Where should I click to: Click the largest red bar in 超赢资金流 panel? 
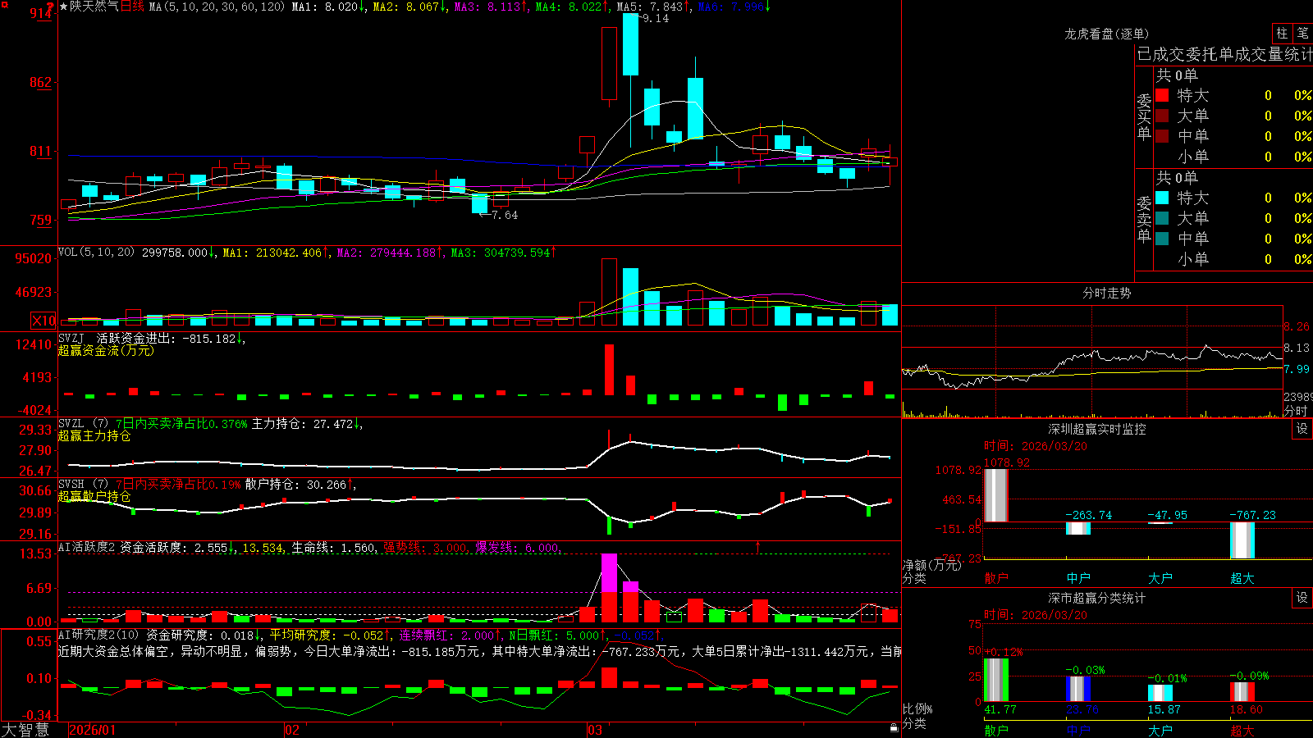tap(609, 370)
